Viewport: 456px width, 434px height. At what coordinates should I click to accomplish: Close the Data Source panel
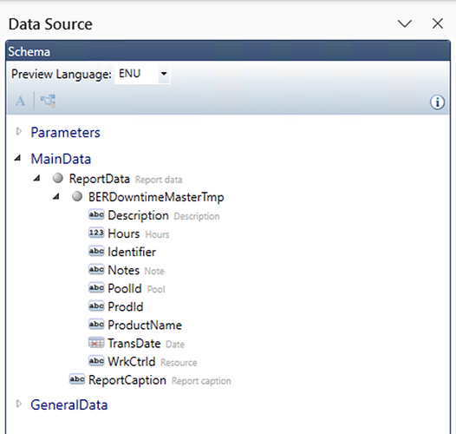438,24
